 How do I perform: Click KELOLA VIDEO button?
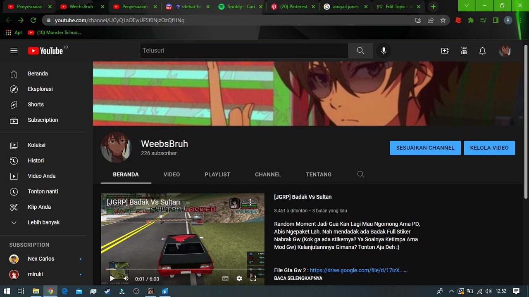[489, 148]
